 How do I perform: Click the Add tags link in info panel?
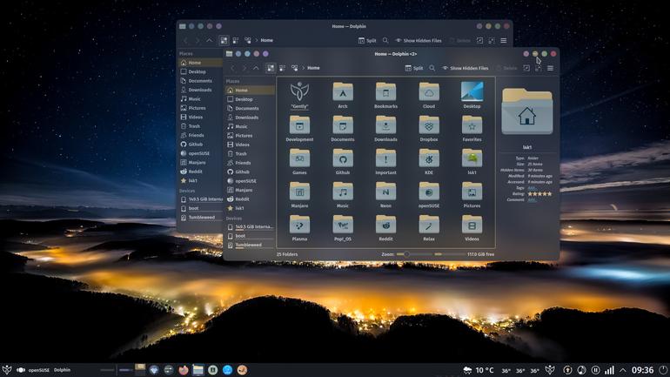[532, 188]
